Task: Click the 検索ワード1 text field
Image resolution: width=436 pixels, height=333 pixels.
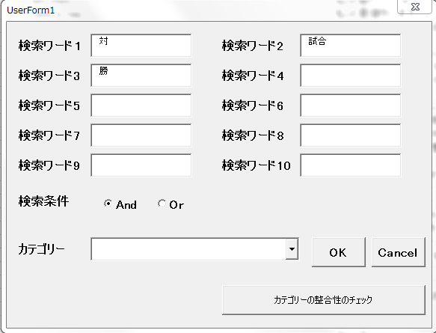Action: [141, 46]
